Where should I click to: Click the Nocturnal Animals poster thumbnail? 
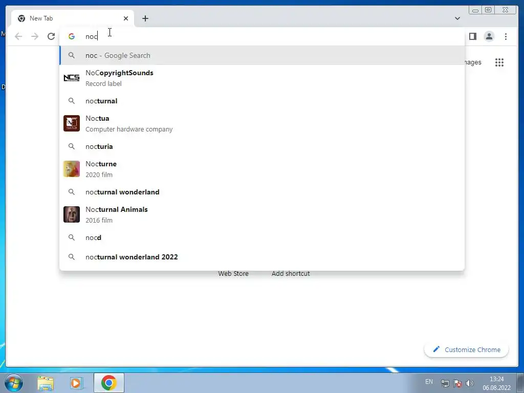(72, 214)
